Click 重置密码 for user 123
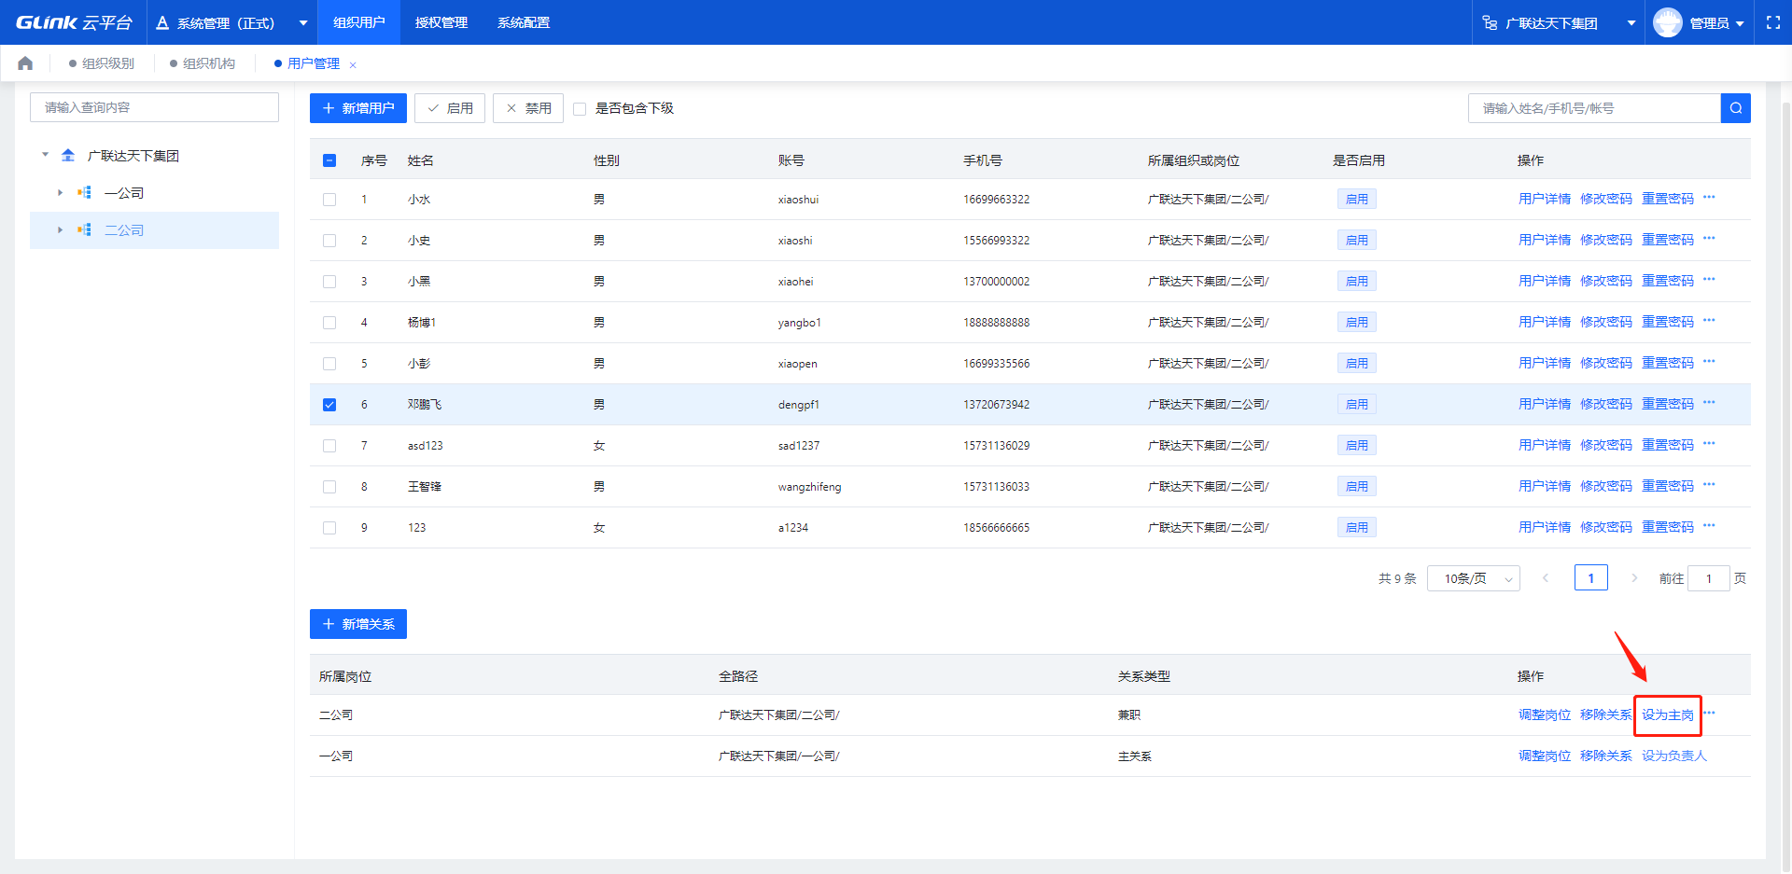Image resolution: width=1792 pixels, height=874 pixels. click(x=1668, y=527)
